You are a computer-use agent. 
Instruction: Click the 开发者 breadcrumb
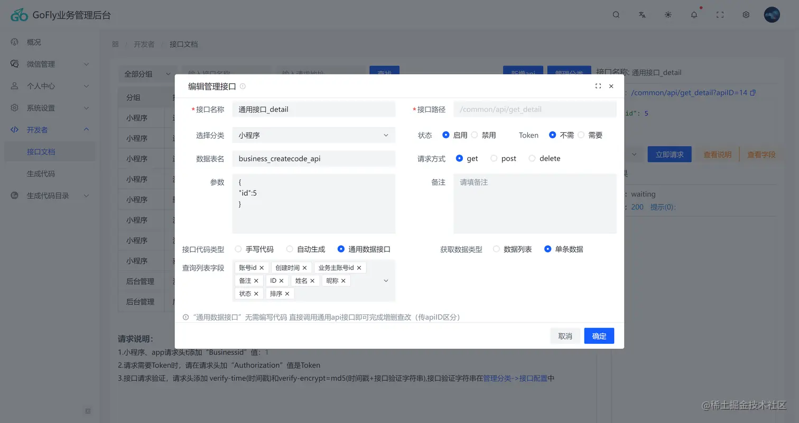point(144,44)
